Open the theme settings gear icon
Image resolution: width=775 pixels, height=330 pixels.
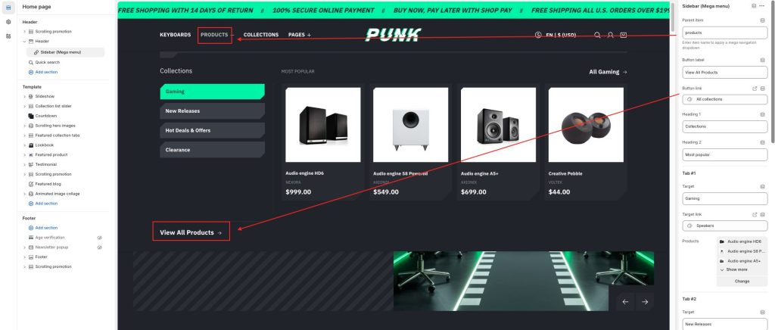pos(8,22)
